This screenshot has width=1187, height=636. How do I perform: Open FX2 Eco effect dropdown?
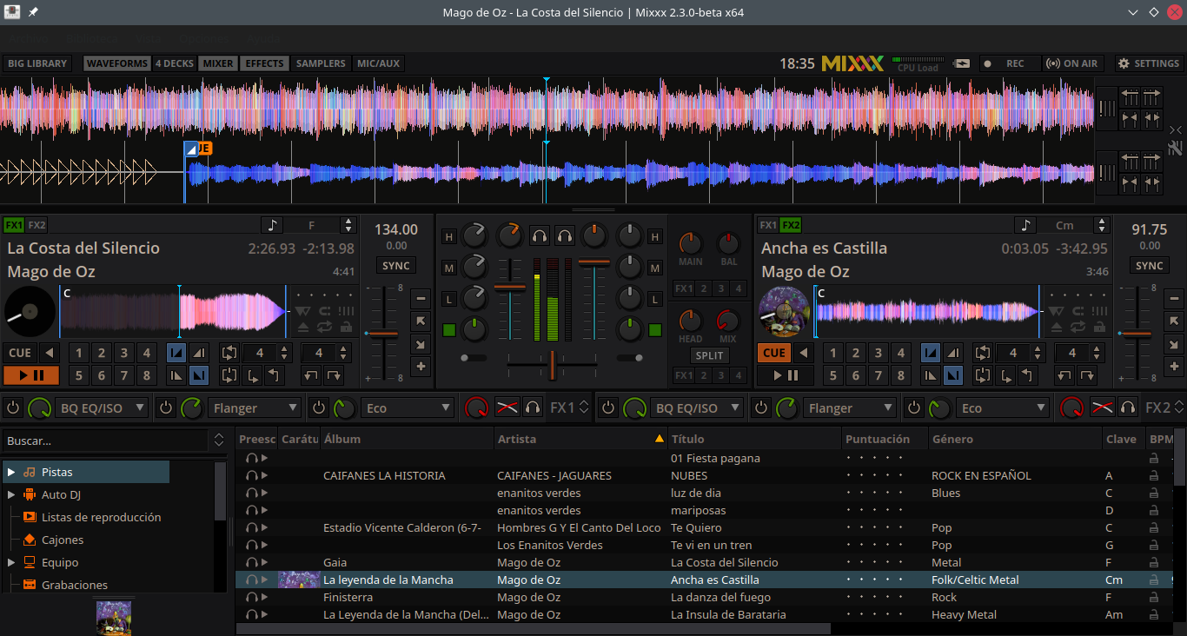coord(1004,407)
